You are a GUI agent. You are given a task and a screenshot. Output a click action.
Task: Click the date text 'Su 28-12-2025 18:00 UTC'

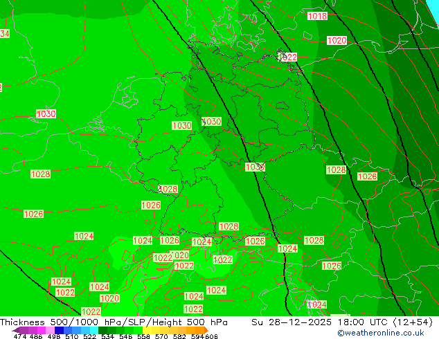(319, 322)
